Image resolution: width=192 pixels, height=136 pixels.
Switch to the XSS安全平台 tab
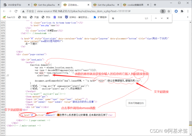[15, 5]
